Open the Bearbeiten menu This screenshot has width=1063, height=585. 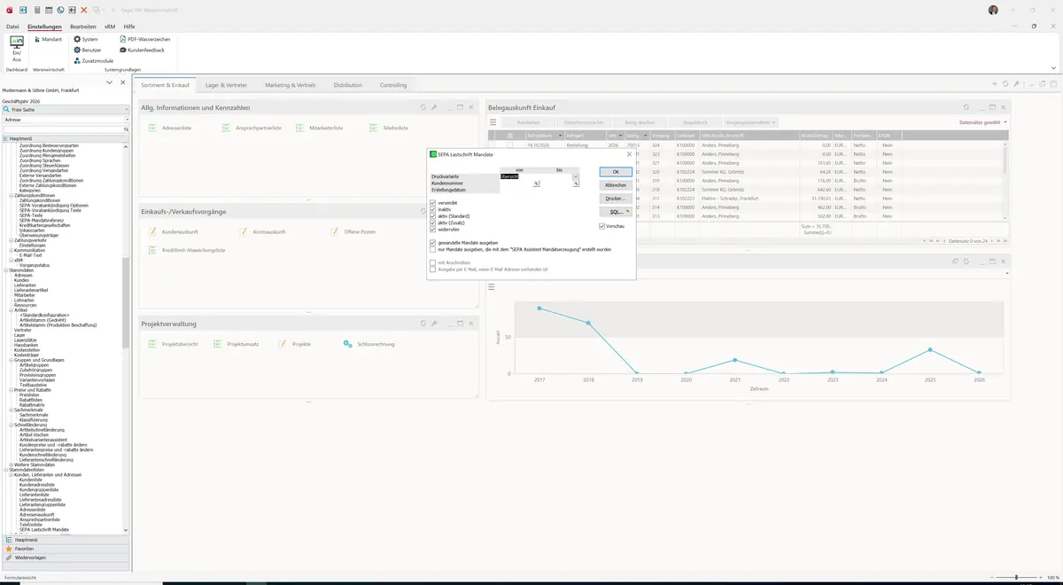pyautogui.click(x=83, y=27)
